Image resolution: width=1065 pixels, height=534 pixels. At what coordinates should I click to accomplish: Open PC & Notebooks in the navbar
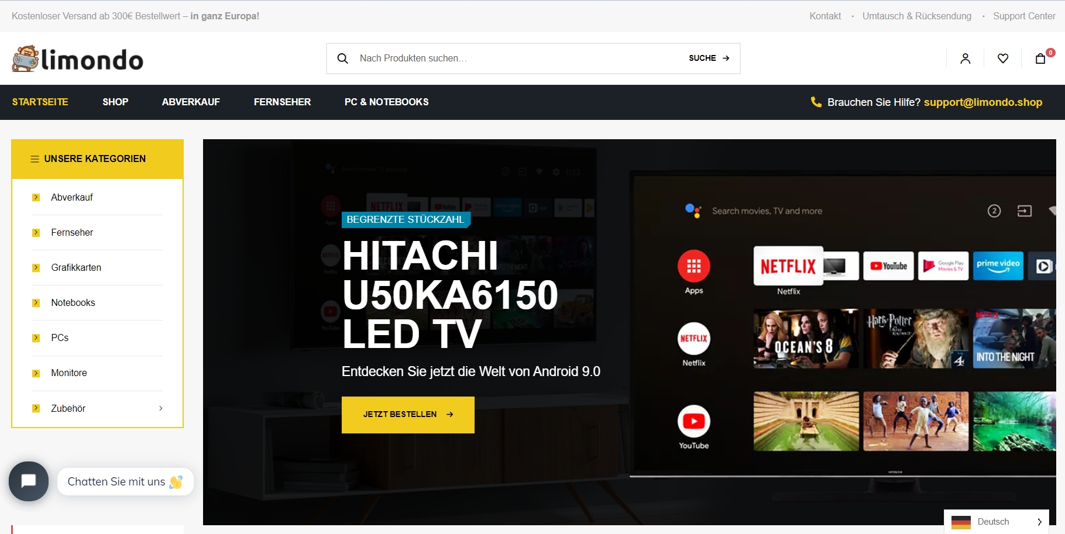point(386,102)
